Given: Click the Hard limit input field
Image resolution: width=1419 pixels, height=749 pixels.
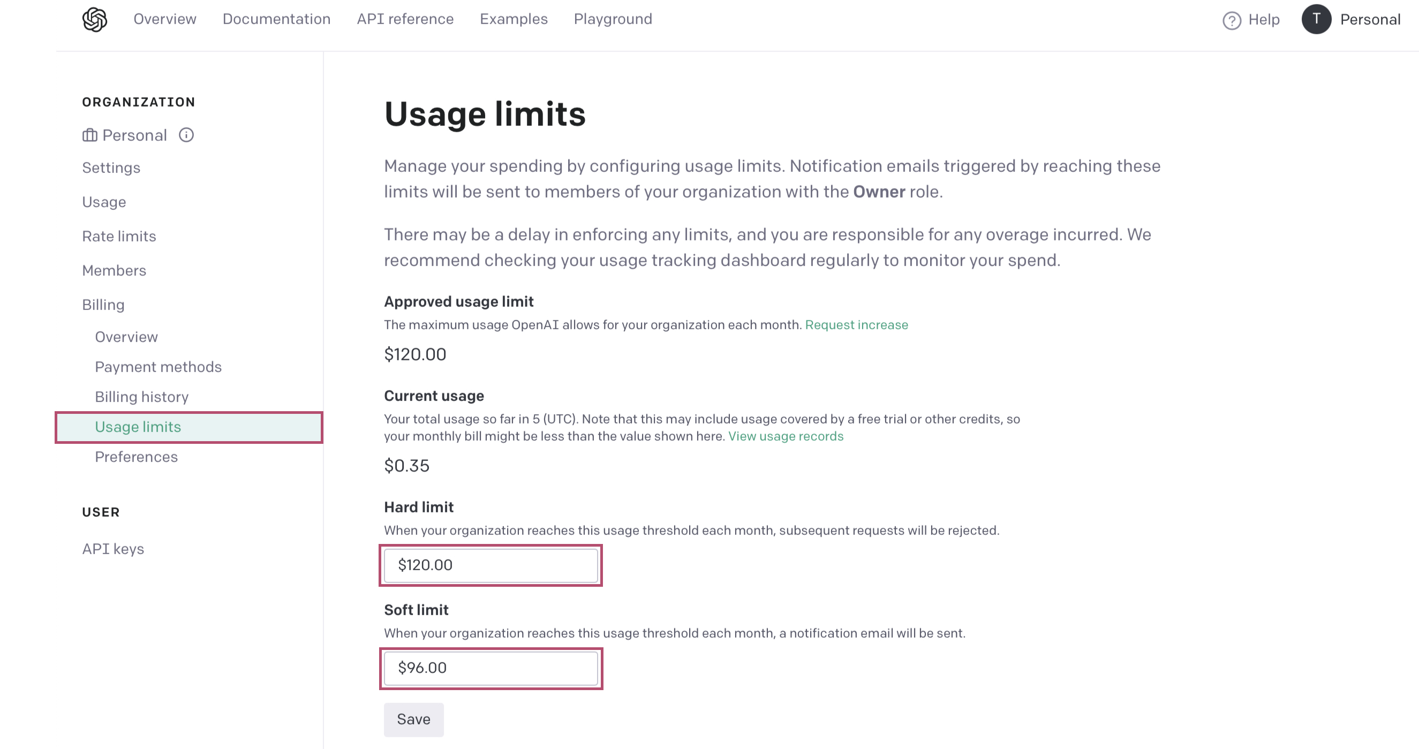Looking at the screenshot, I should point(490,565).
